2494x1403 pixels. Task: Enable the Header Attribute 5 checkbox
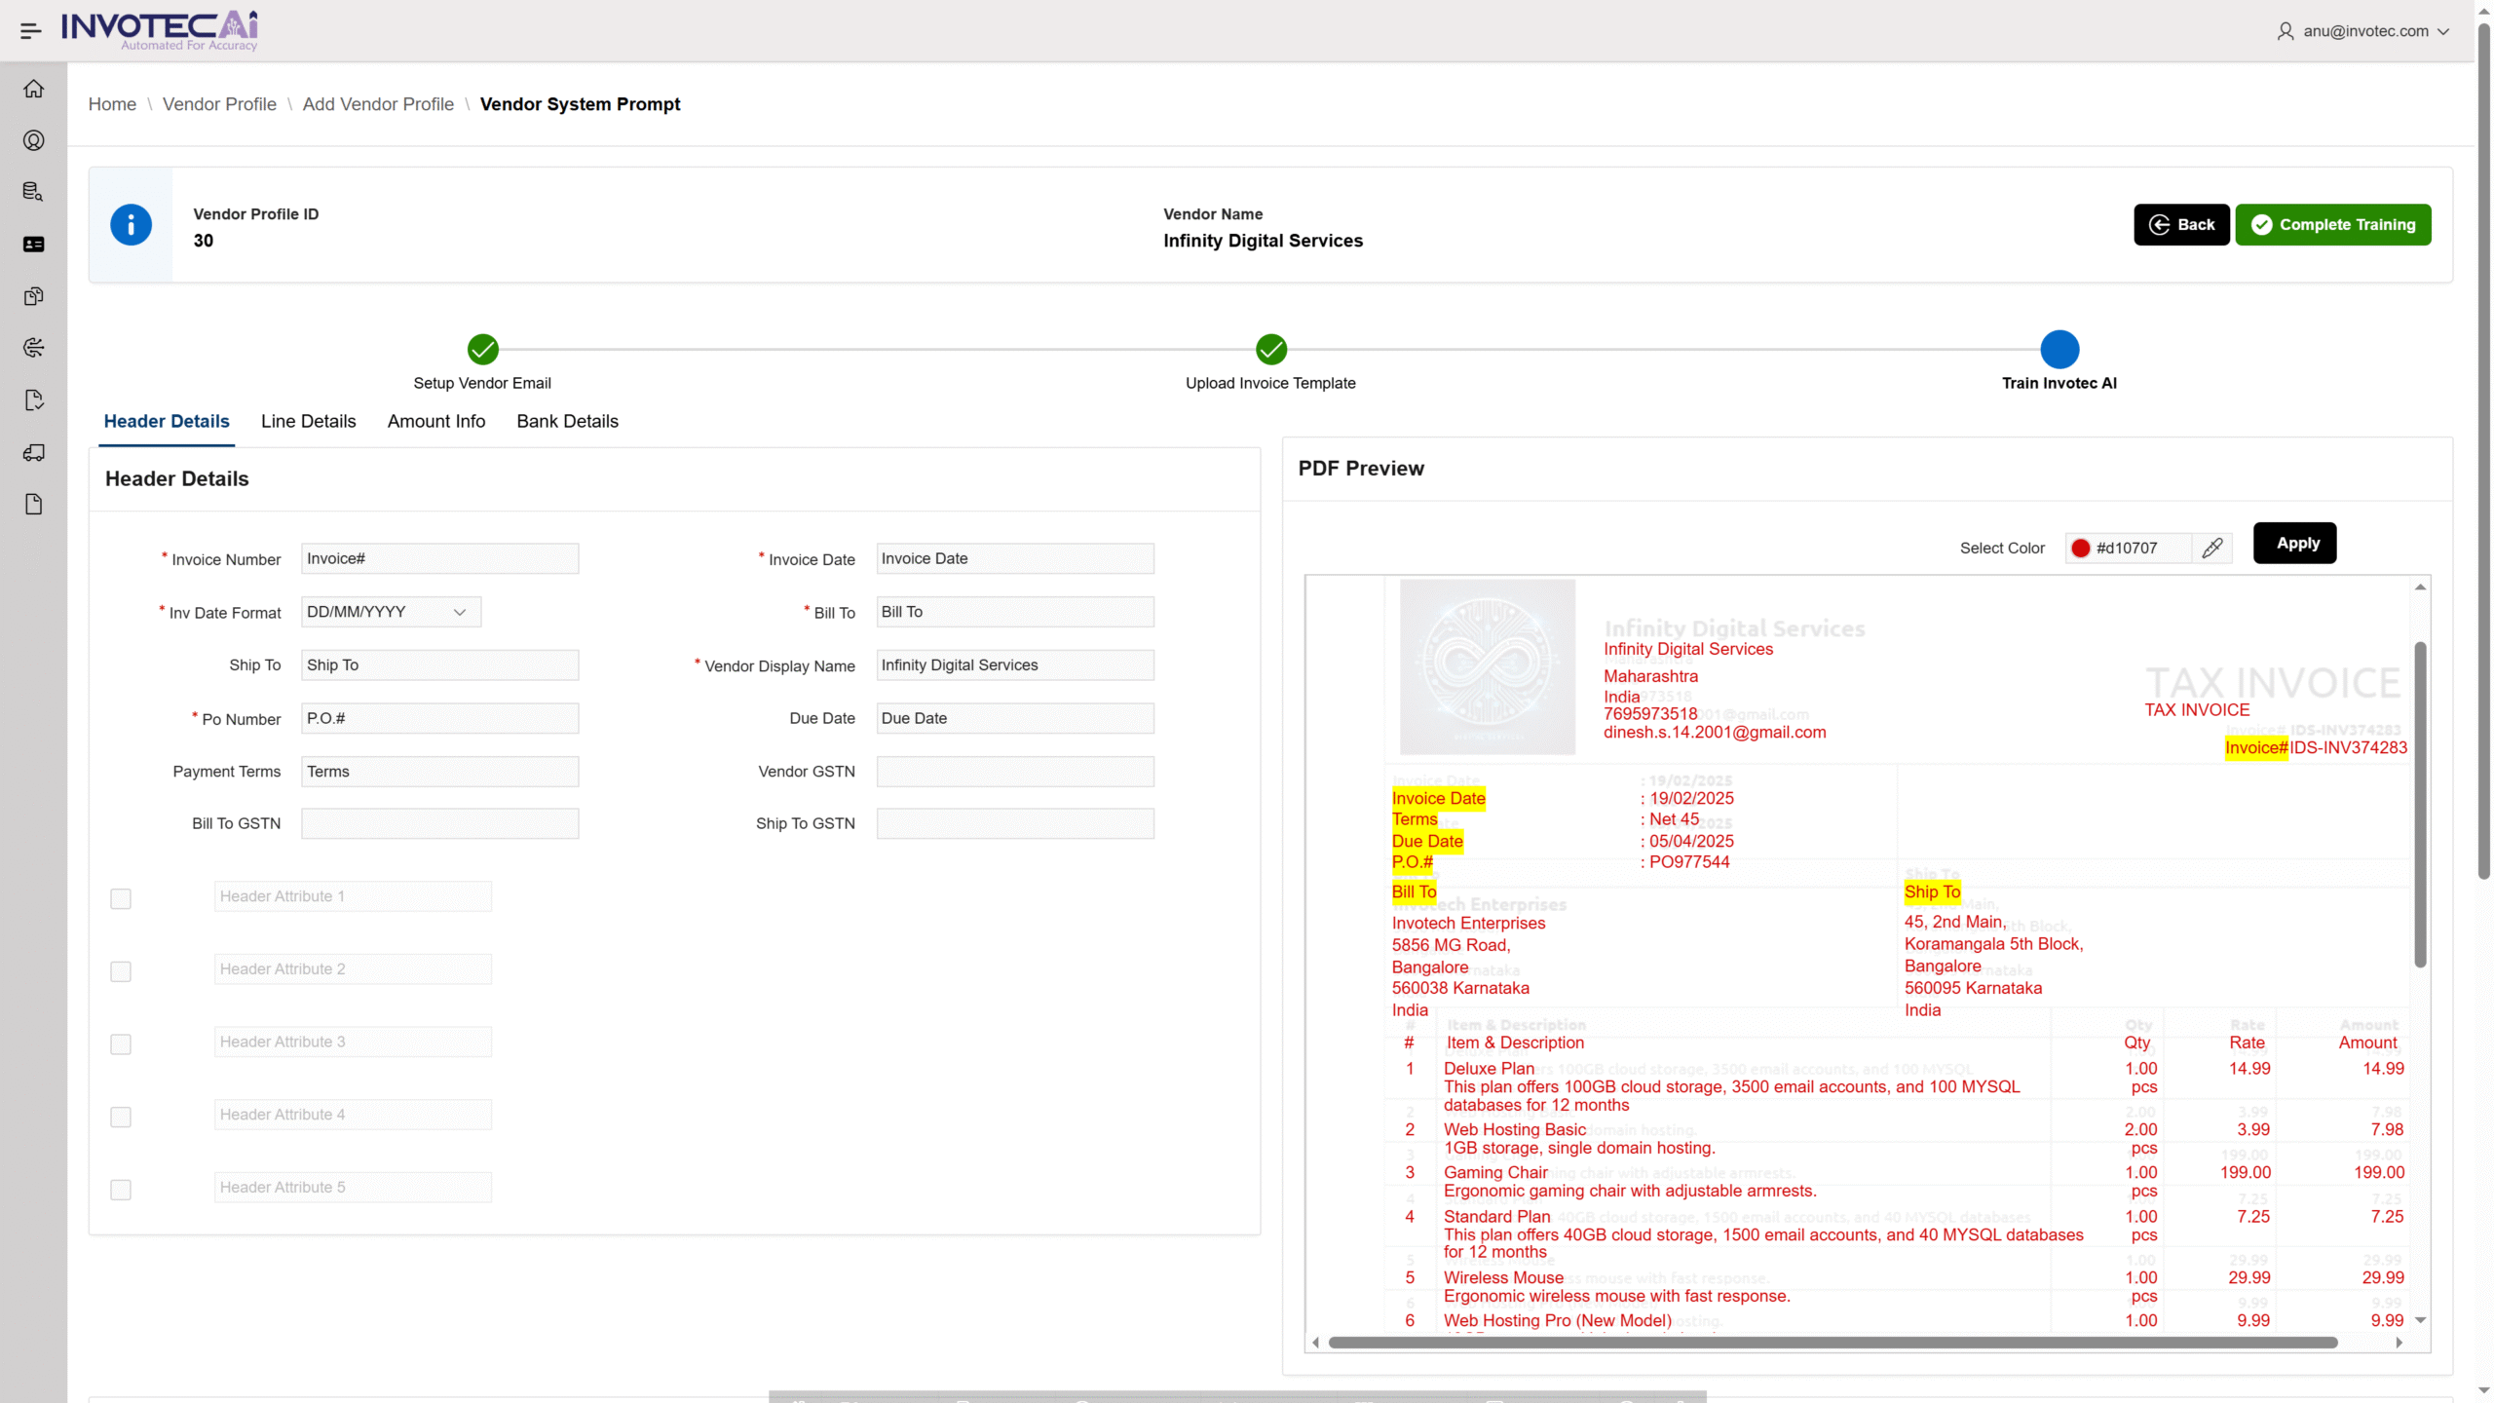[121, 1189]
